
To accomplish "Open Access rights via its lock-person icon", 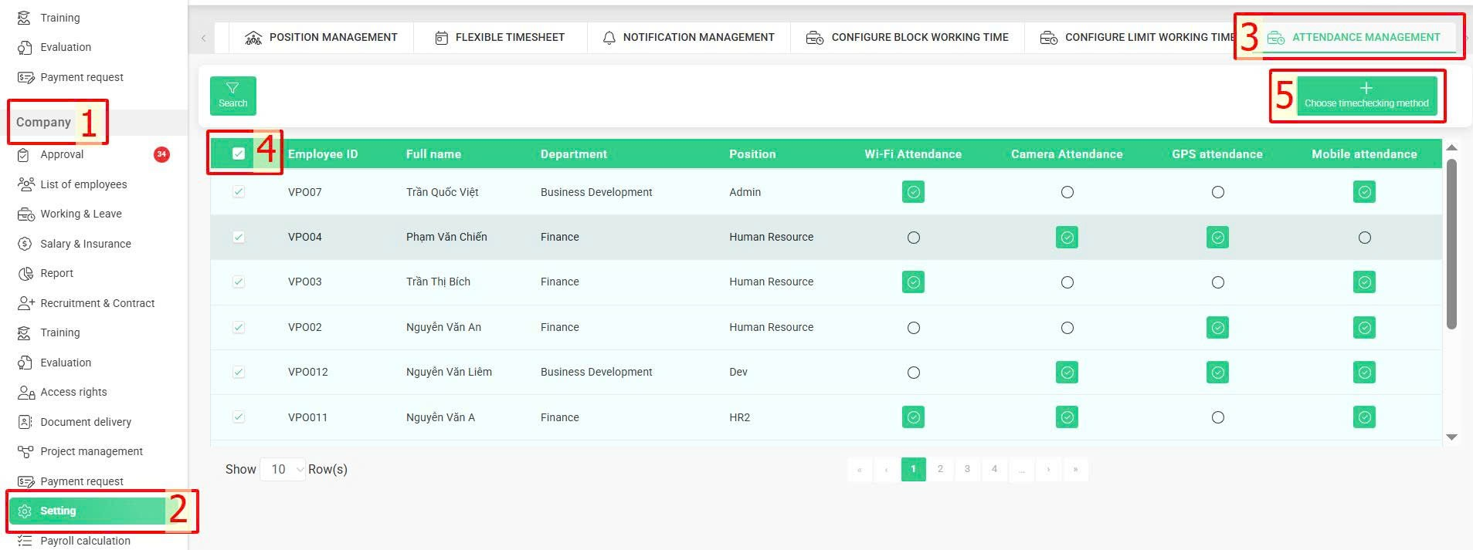I will (25, 392).
